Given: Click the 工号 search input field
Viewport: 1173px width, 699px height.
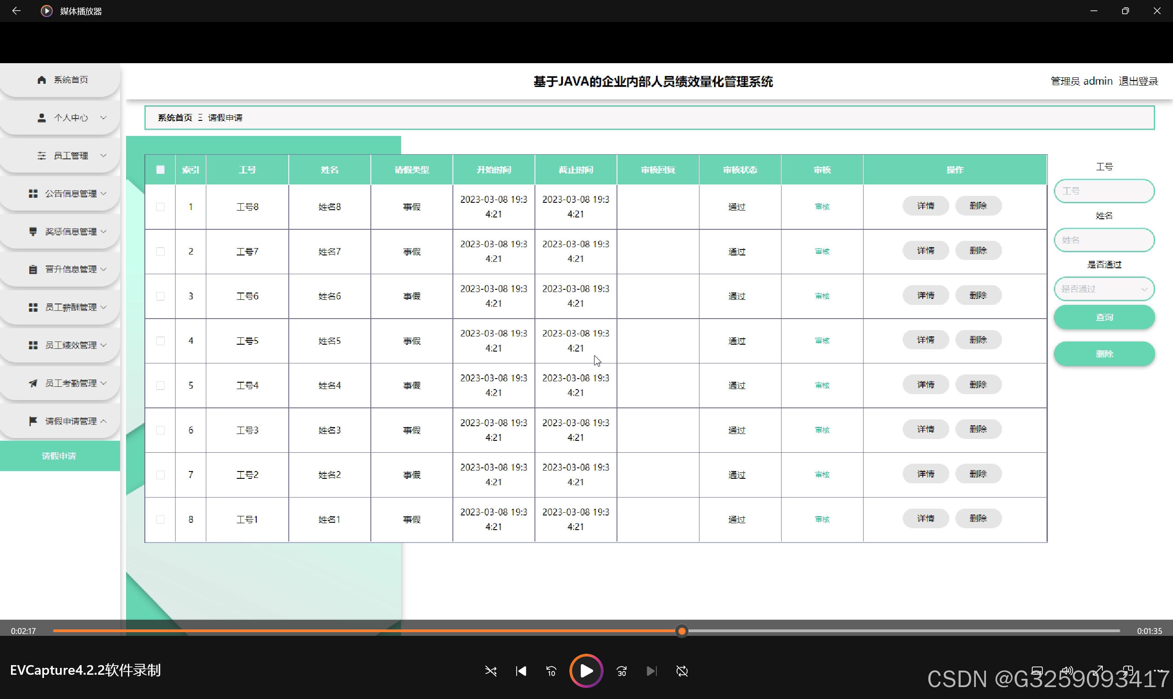Looking at the screenshot, I should [1104, 191].
